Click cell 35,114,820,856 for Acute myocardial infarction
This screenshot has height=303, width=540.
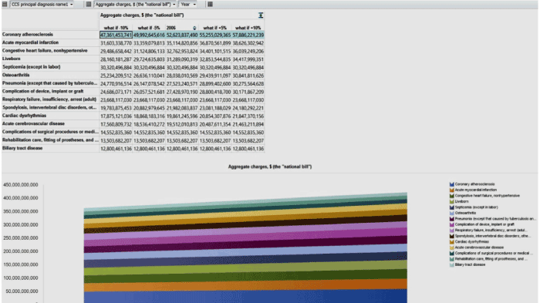(182, 43)
